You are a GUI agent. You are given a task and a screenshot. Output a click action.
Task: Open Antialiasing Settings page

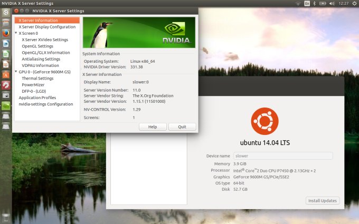pos(41,59)
